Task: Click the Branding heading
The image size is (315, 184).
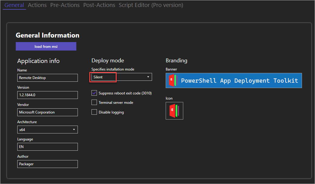Action: coord(176,61)
